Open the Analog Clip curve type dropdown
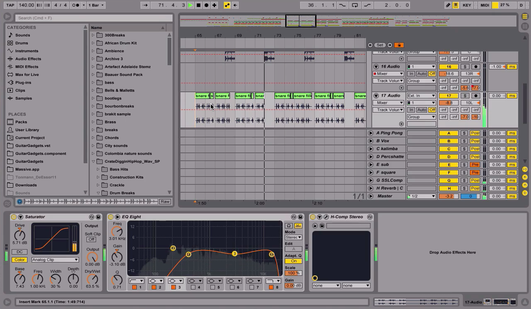 55,260
